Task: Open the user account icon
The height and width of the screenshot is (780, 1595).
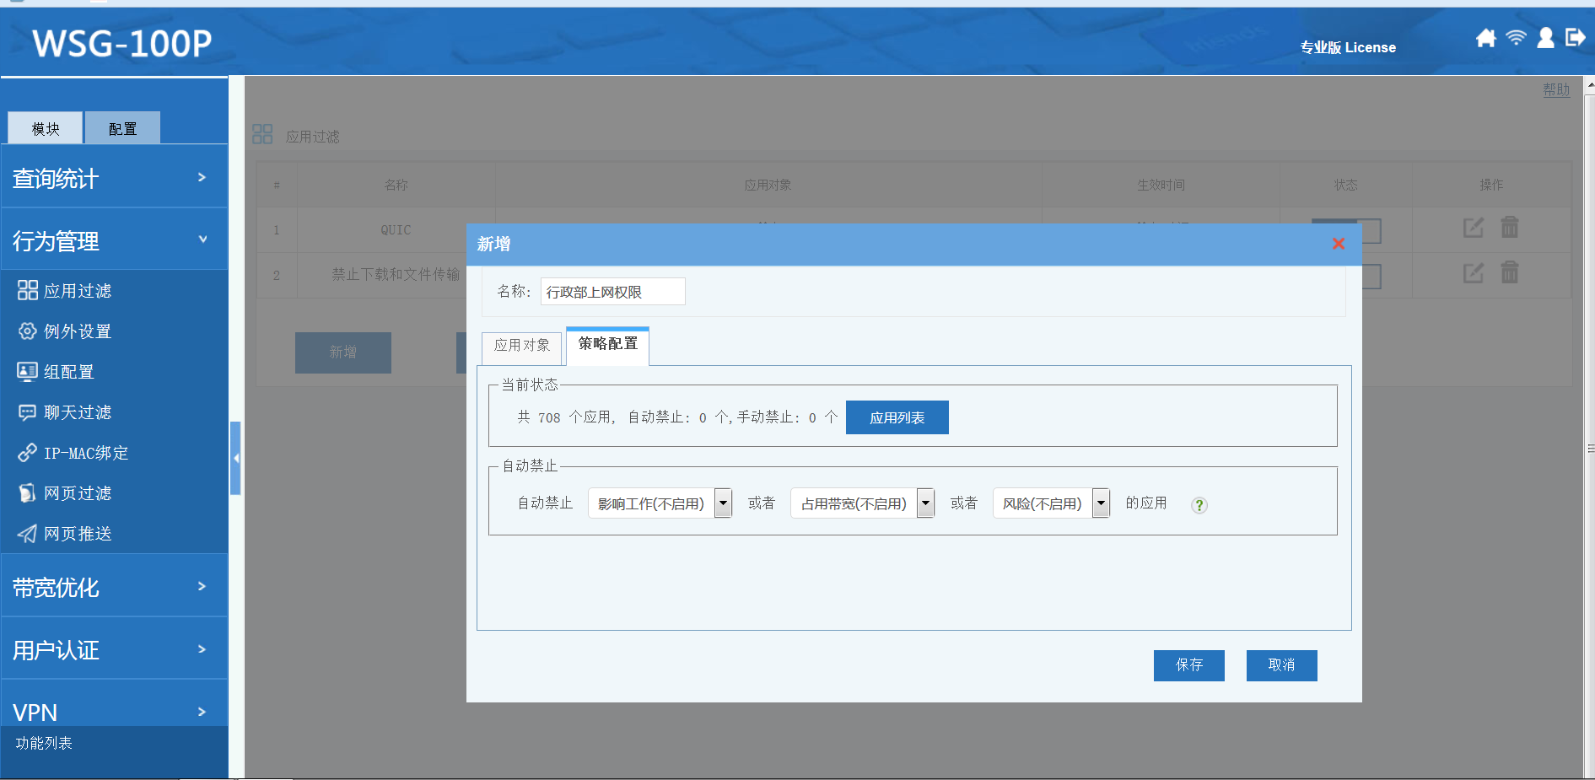Action: click(x=1545, y=38)
